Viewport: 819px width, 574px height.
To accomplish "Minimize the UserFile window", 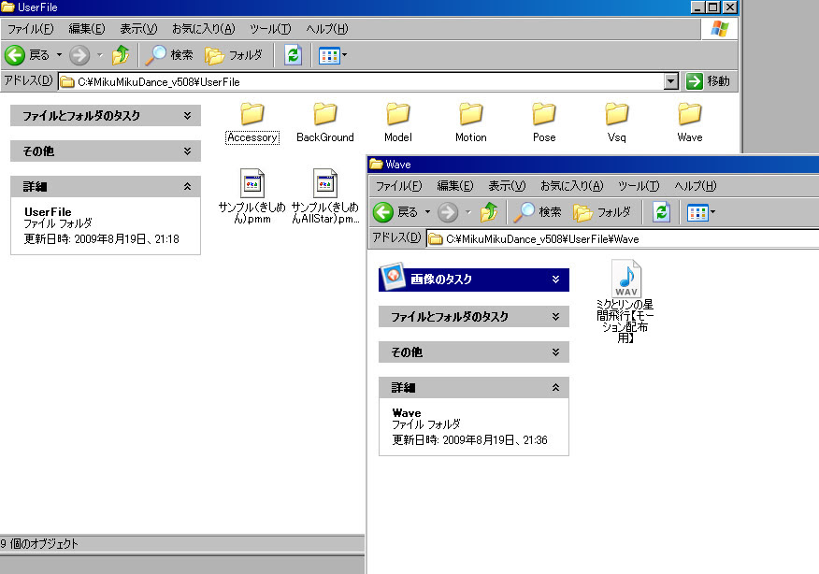I will [697, 7].
